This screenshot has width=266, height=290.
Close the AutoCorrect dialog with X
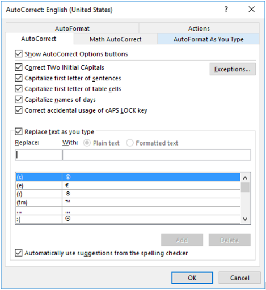pos(252,10)
